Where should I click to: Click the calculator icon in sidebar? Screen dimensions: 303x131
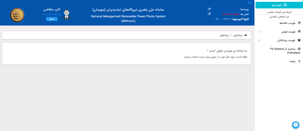point(299,49)
